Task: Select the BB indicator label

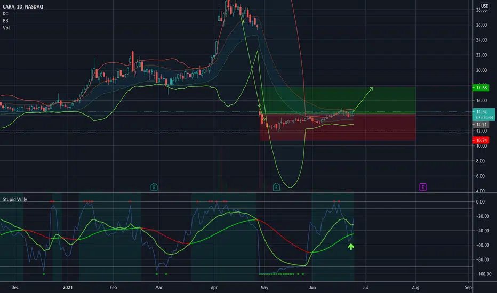Action: pyautogui.click(x=5, y=21)
